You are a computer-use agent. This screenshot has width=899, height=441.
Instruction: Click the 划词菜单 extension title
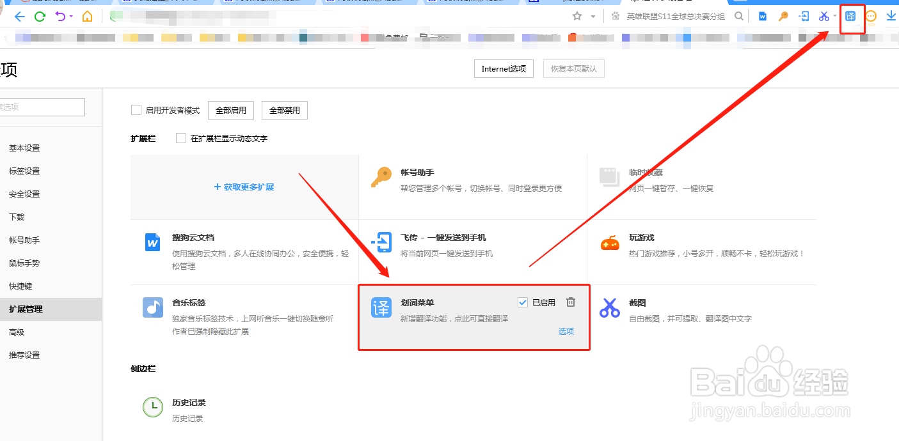(x=417, y=303)
